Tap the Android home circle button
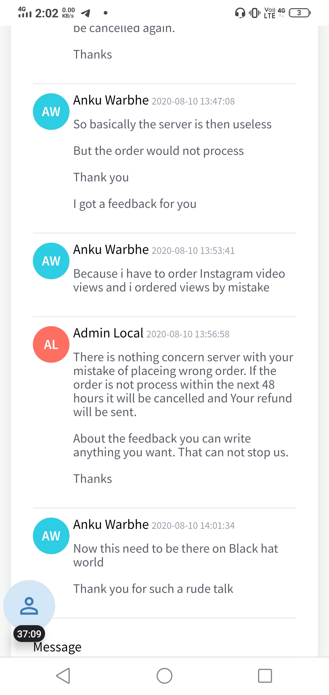Screen dimensions: 329x695 click(164, 676)
